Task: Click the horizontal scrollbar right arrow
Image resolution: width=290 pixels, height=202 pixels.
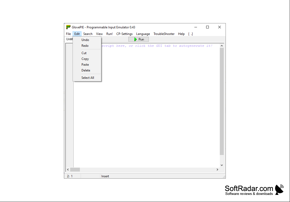Action: point(217,169)
